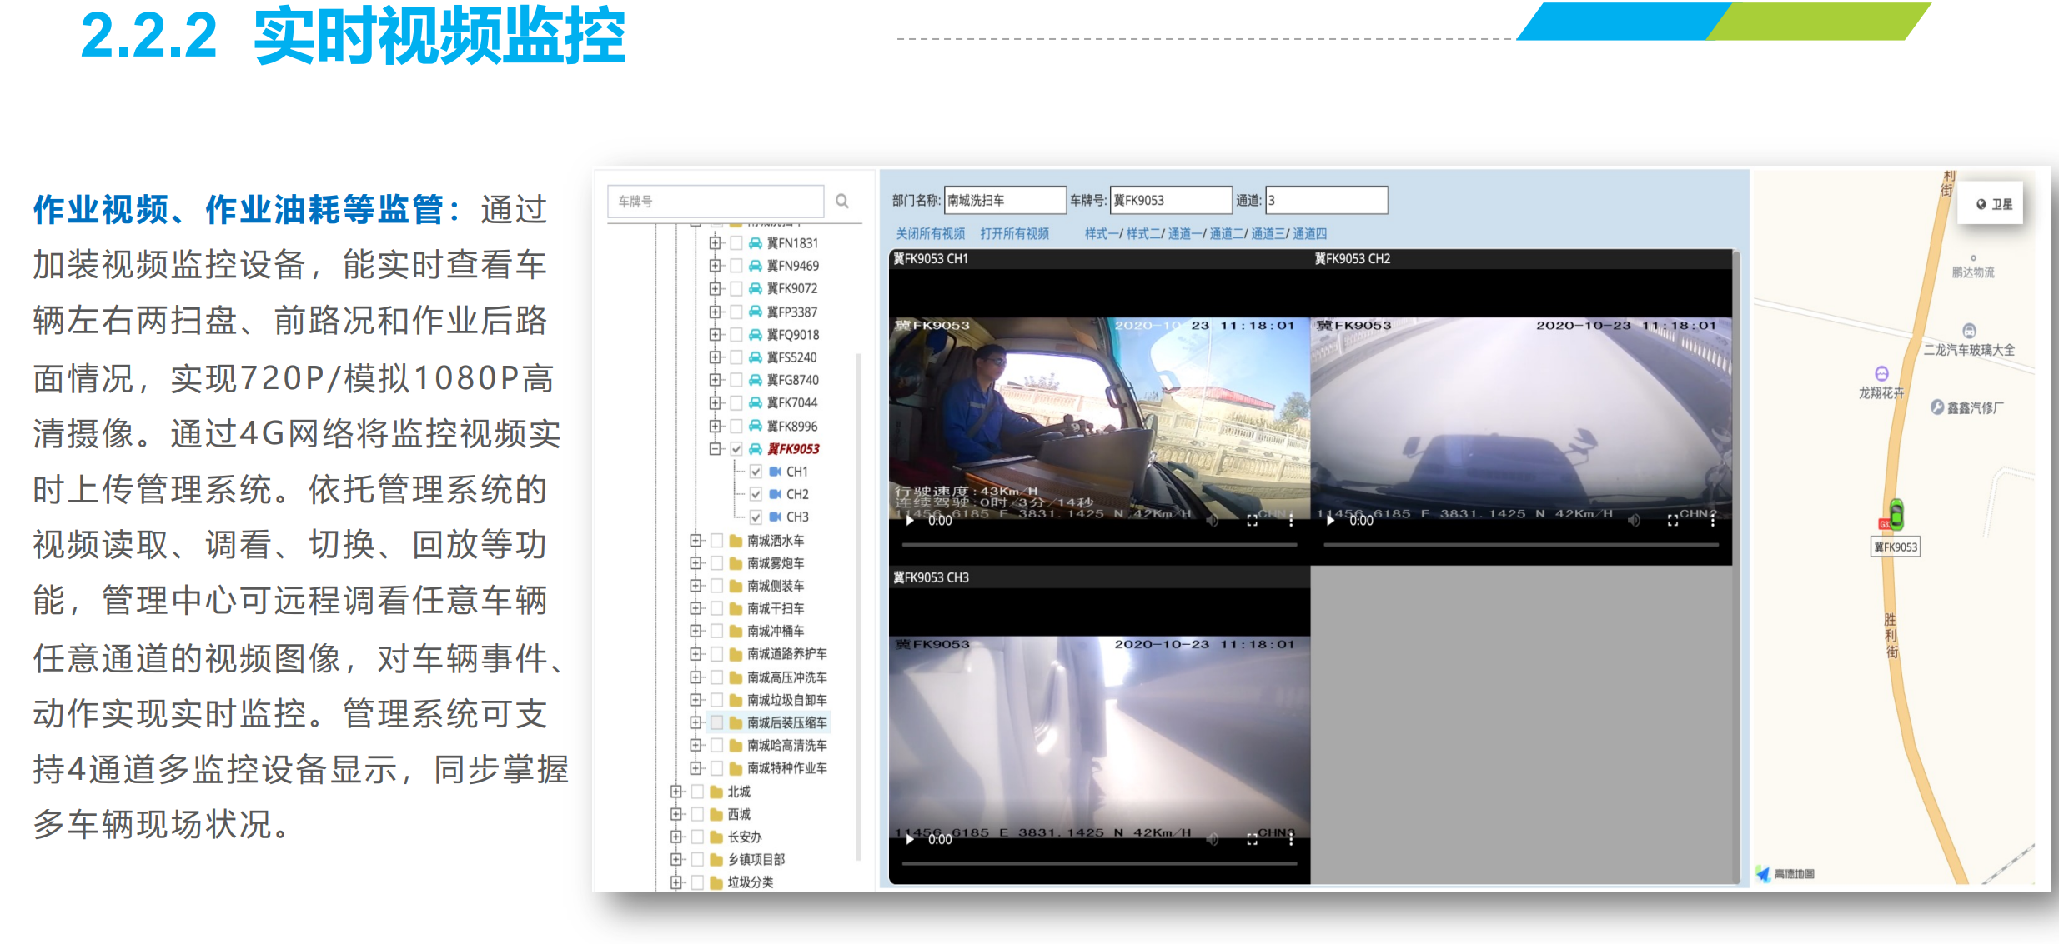
Task: Click the search magnifier icon beside plate field
Action: point(842,201)
